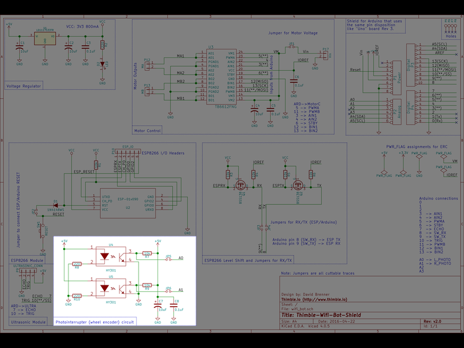
Task: Click "PWR_FLAG assignments for ERC" heading
Action: coord(416,147)
